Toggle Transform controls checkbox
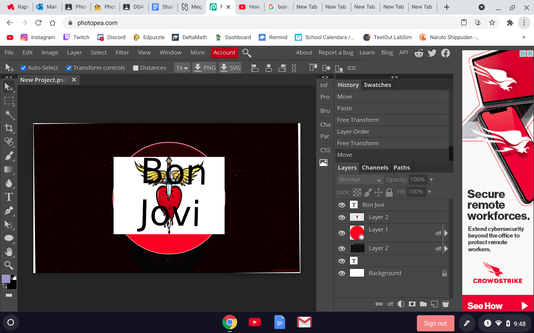534x333 pixels. tap(69, 68)
